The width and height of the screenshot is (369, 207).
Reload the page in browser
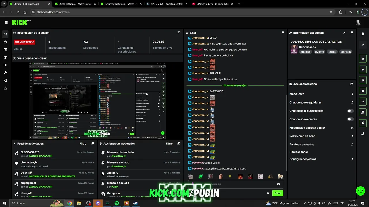[18, 12]
